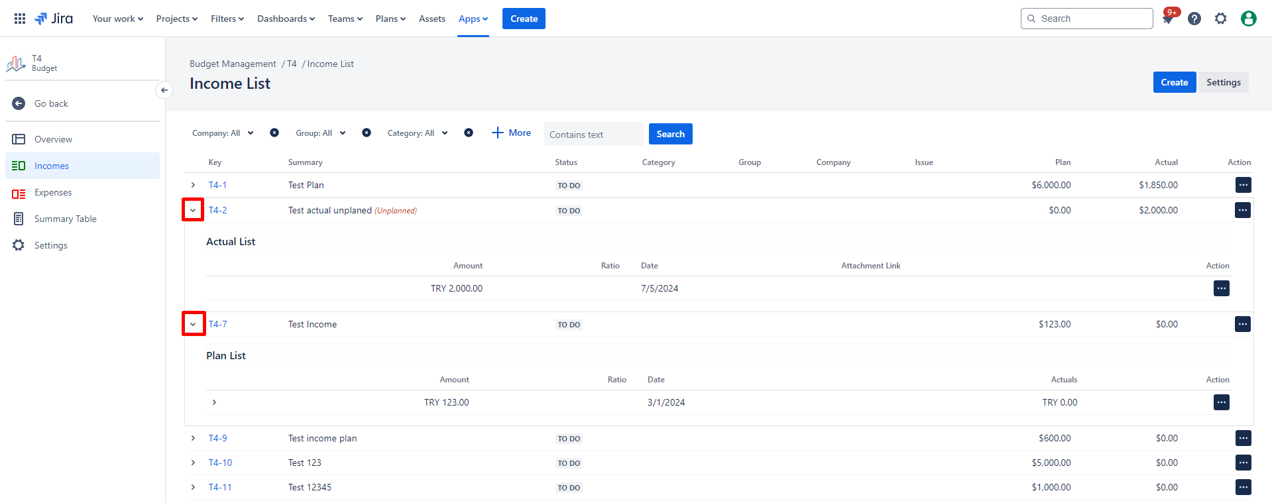This screenshot has height=503, width=1272.
Task: Open the Category: All filter dropdown
Action: [x=418, y=133]
